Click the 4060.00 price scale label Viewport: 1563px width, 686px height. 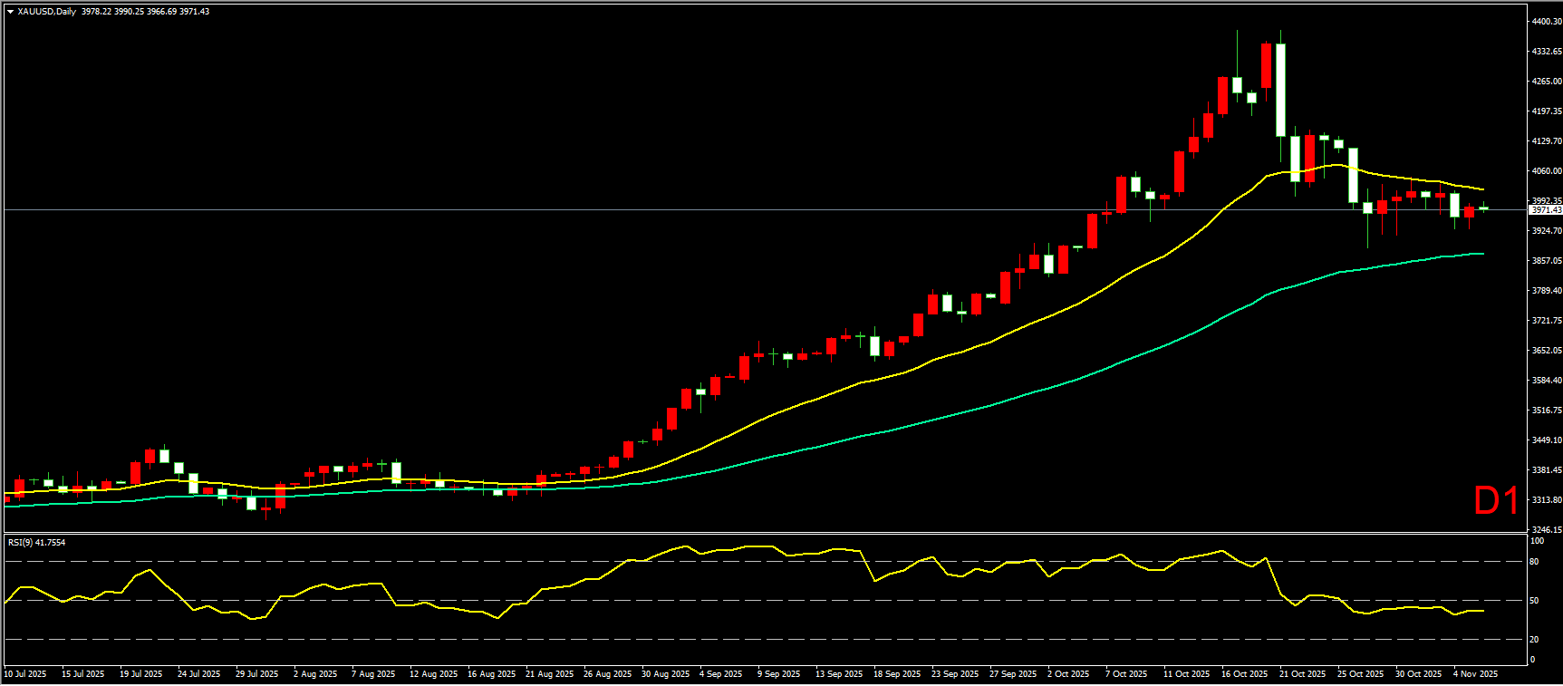point(1546,170)
